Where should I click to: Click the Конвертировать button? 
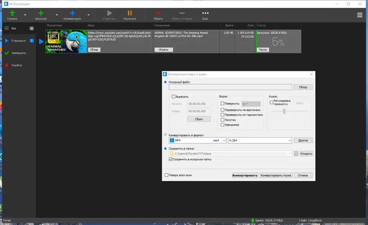245,175
